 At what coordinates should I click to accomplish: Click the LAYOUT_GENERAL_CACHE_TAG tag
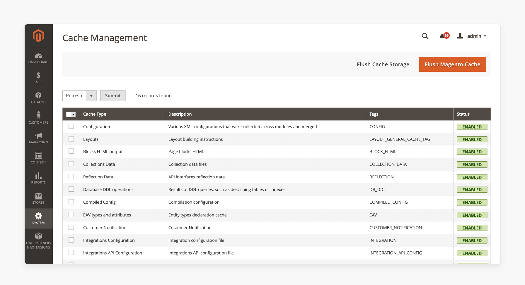400,139
